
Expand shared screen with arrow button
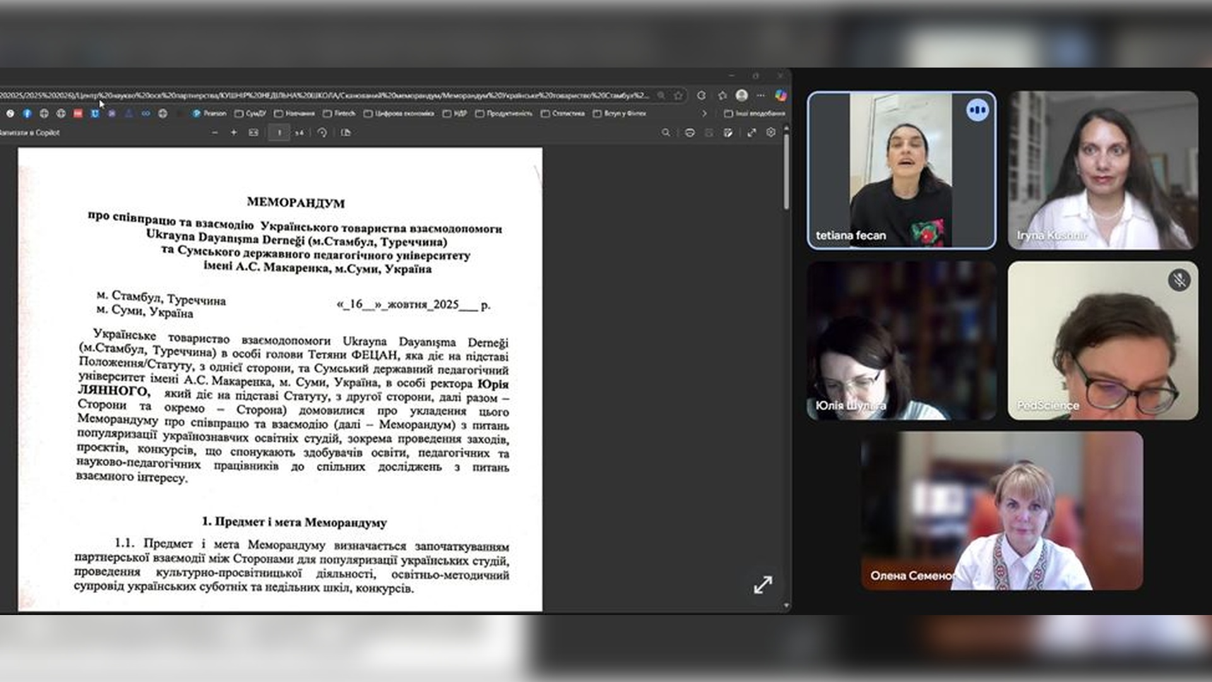(763, 584)
